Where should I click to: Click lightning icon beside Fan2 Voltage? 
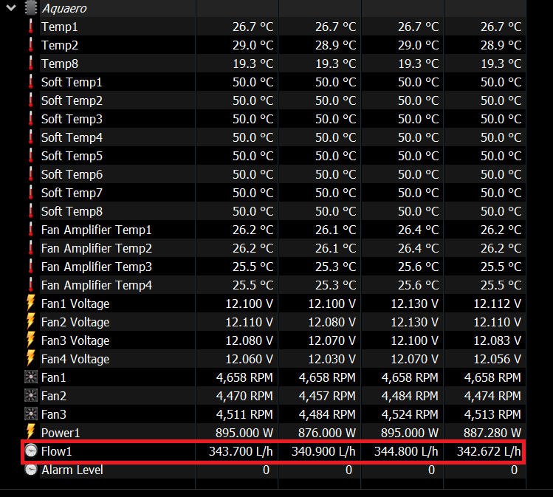[x=31, y=322]
